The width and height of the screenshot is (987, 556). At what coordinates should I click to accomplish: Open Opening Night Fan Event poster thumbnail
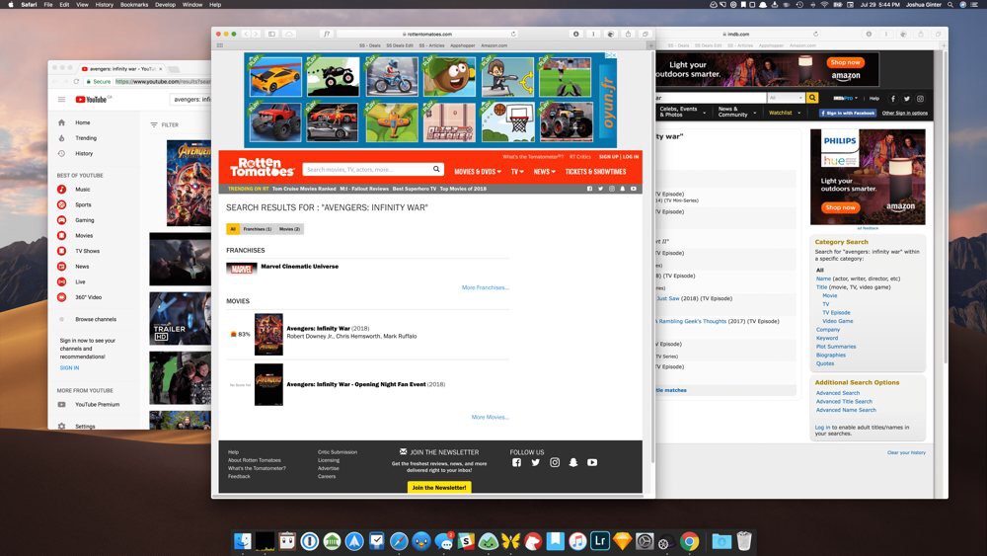pos(268,384)
